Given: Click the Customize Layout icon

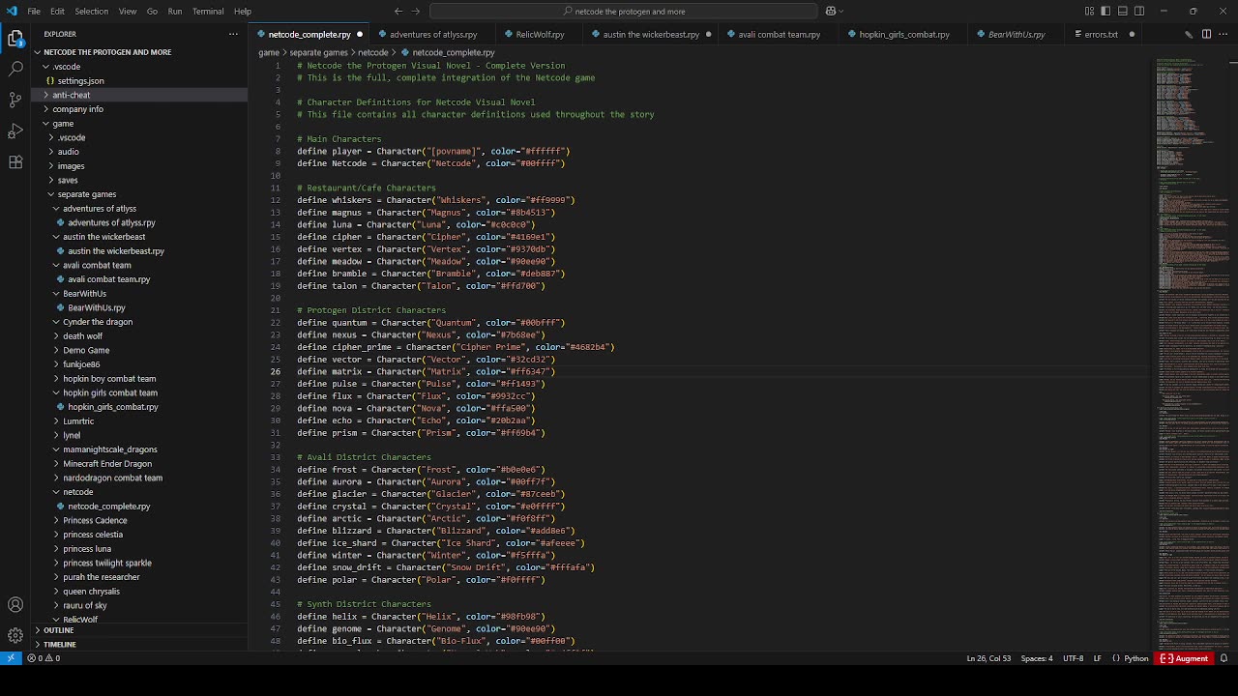Looking at the screenshot, I should point(1090,12).
